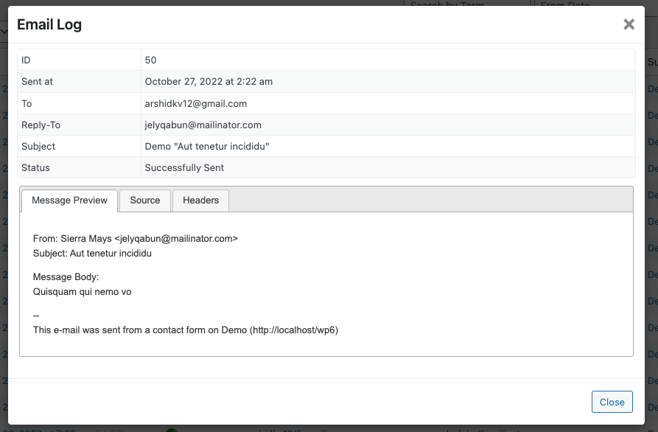The image size is (658, 432).
Task: Click the From: Sierra Mays line in preview
Action: point(135,238)
